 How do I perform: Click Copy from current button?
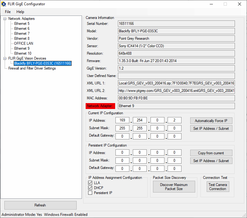pos(211,153)
